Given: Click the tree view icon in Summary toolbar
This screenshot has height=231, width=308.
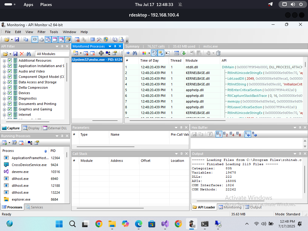Looking at the screenshot, I should click(x=154, y=53).
